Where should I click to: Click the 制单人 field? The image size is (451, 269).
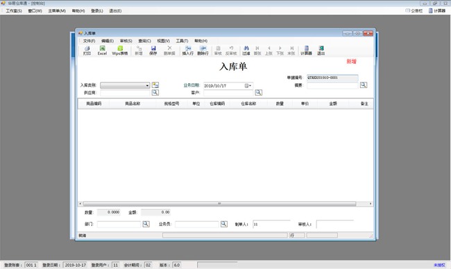pos(271,224)
